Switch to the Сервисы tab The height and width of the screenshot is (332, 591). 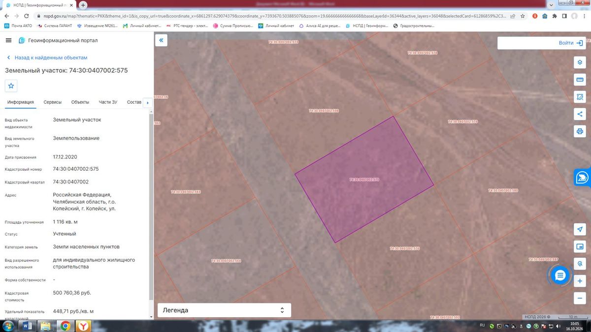[53, 102]
